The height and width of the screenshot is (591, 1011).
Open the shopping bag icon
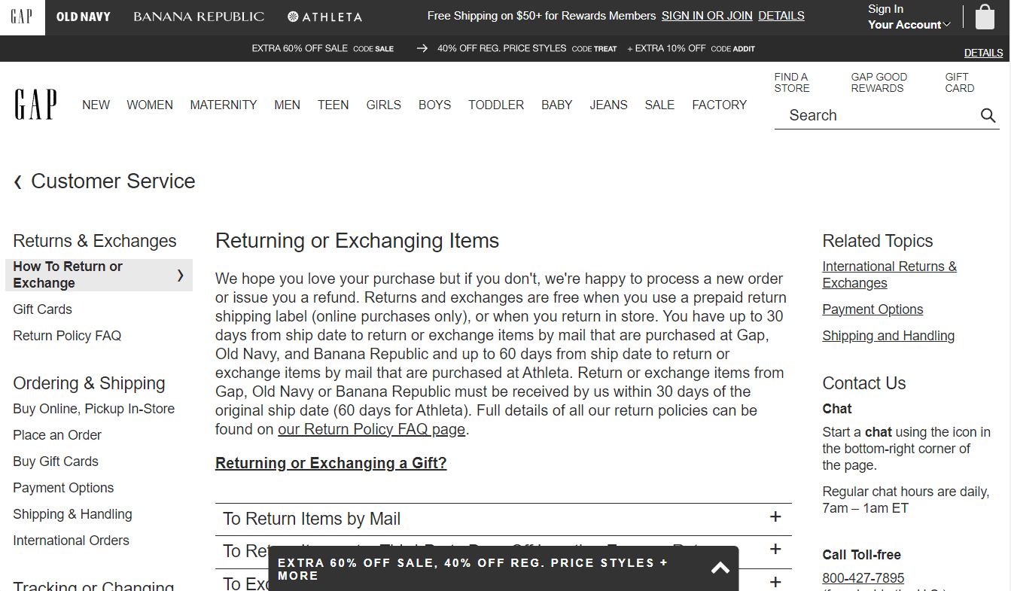pos(985,17)
